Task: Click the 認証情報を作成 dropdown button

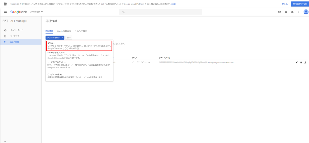Action: [55, 38]
